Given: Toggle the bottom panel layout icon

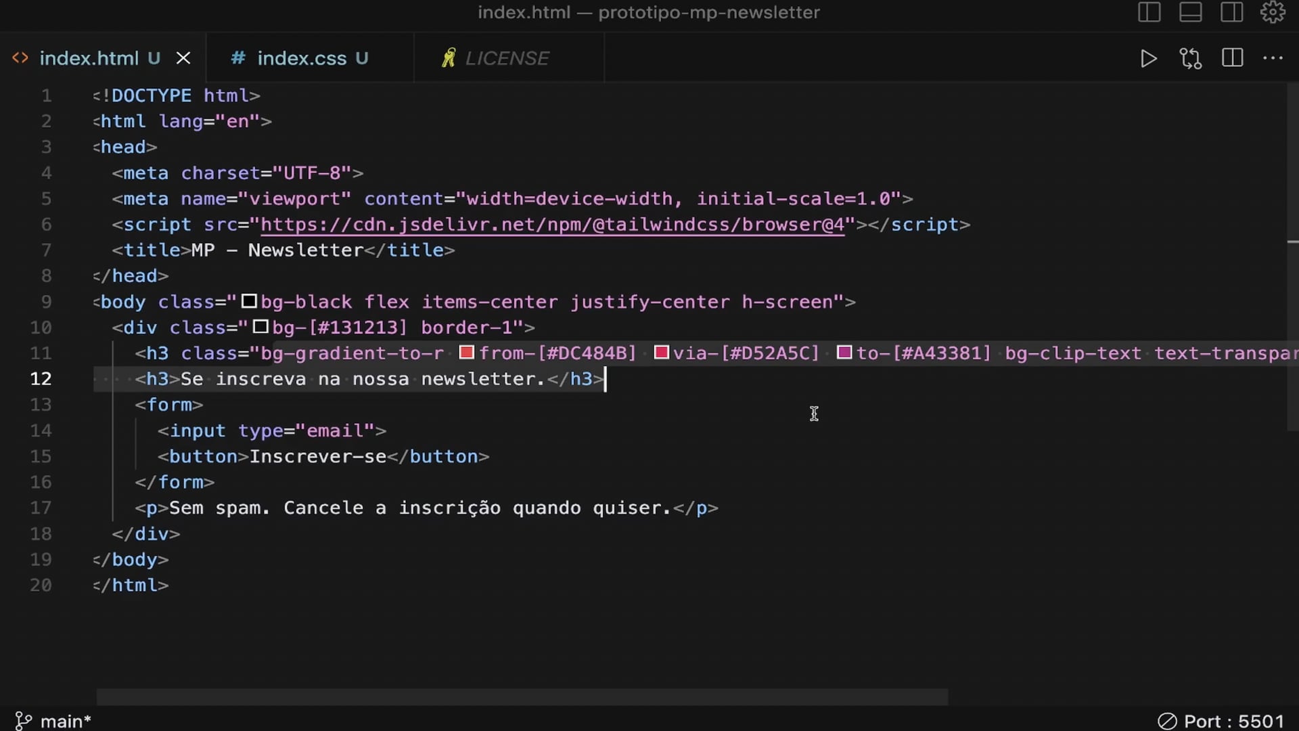Looking at the screenshot, I should 1190,12.
